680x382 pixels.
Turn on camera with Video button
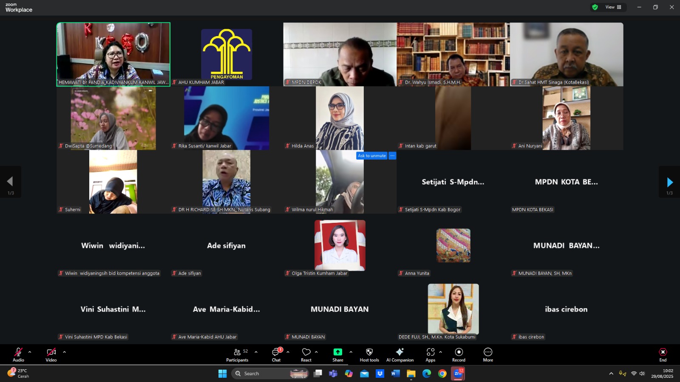[51, 355]
